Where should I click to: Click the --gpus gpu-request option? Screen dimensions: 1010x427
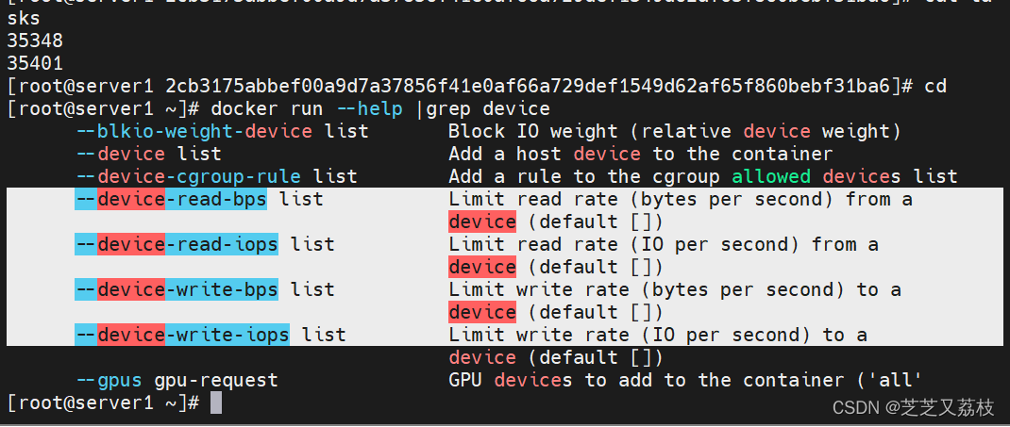pos(177,380)
